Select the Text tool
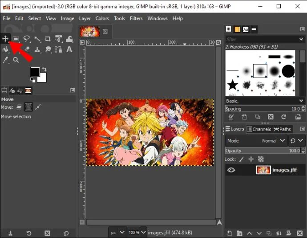The width and height of the screenshot is (307, 238). (x=69, y=49)
